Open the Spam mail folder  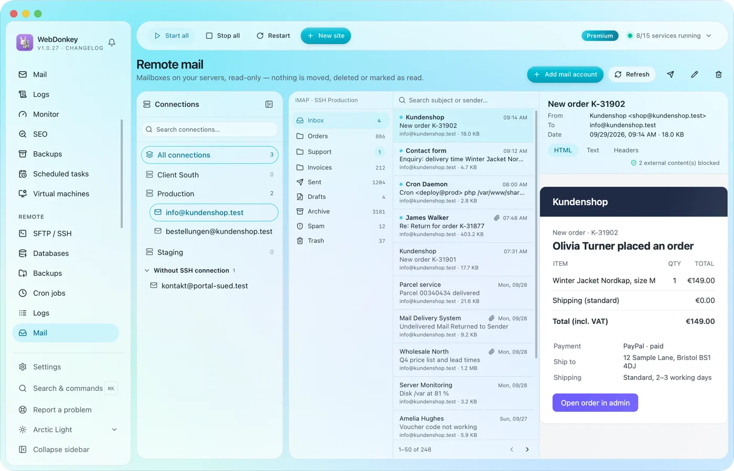tap(341, 226)
